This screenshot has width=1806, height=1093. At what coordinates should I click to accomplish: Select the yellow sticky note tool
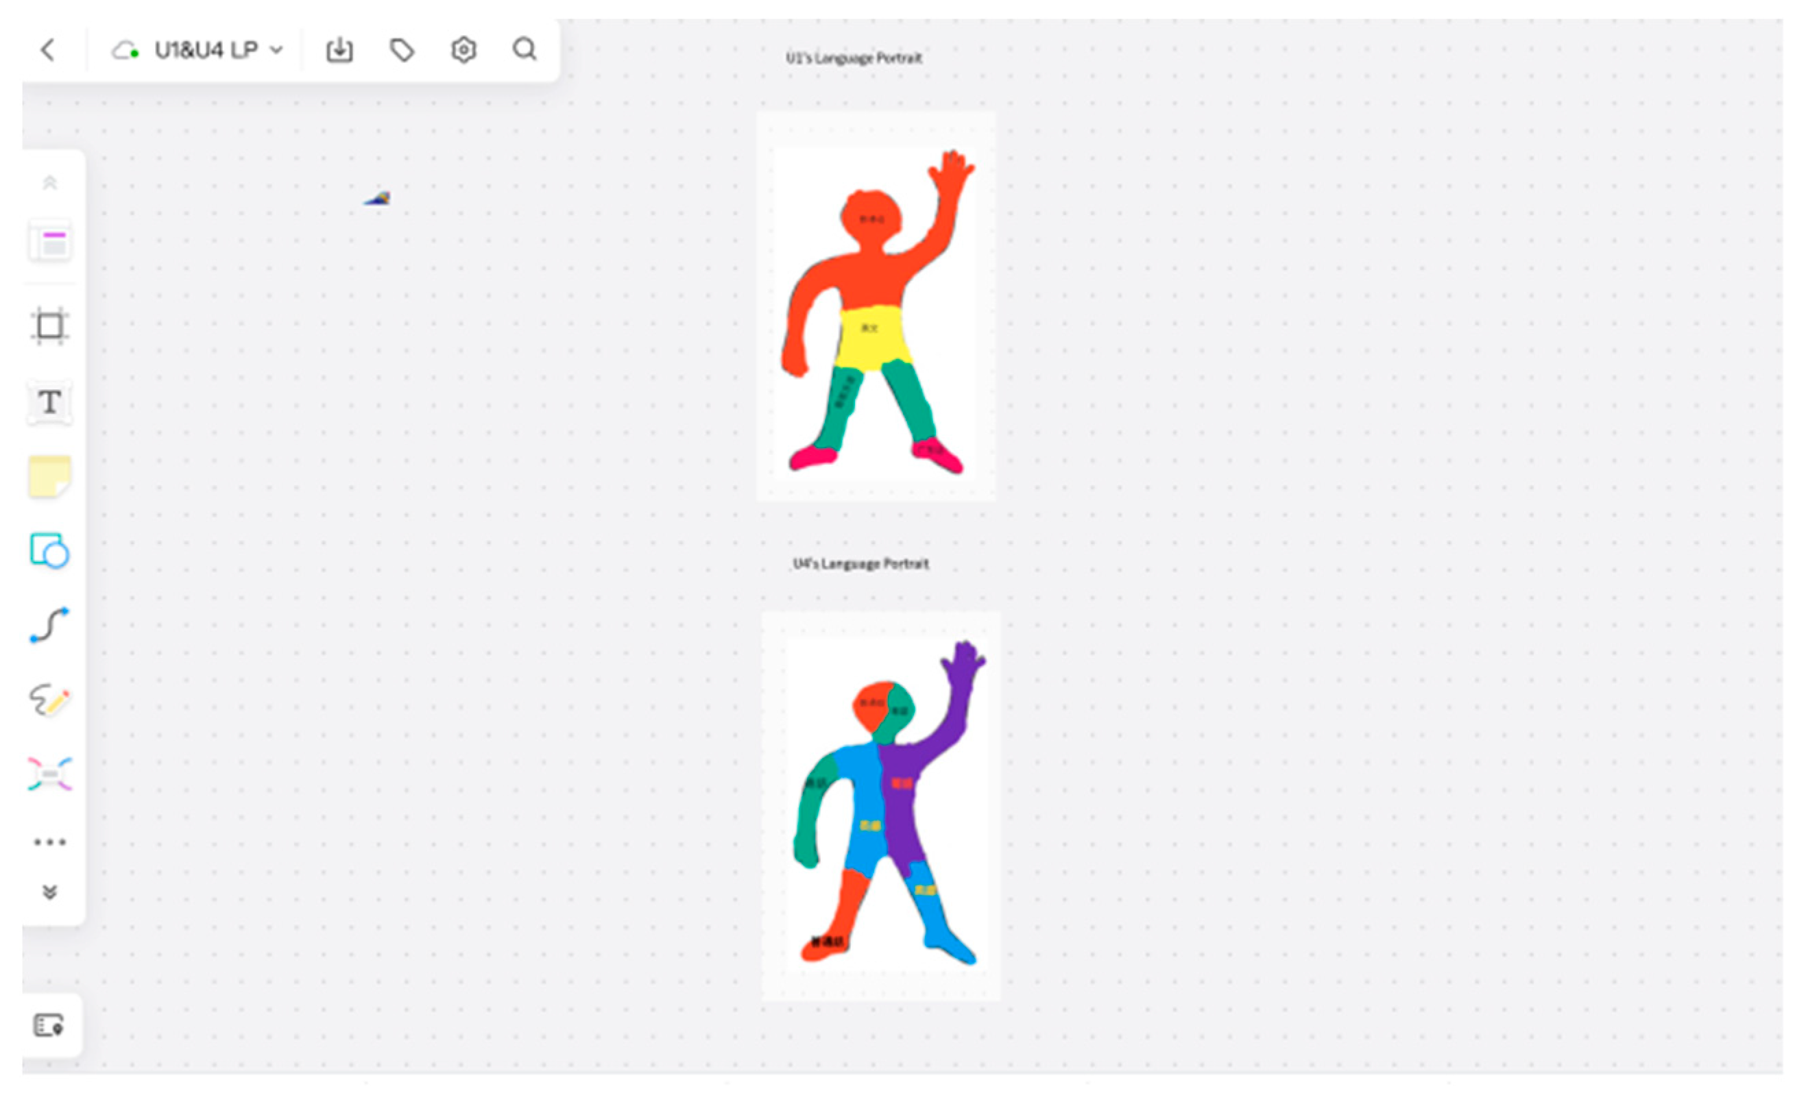50,477
